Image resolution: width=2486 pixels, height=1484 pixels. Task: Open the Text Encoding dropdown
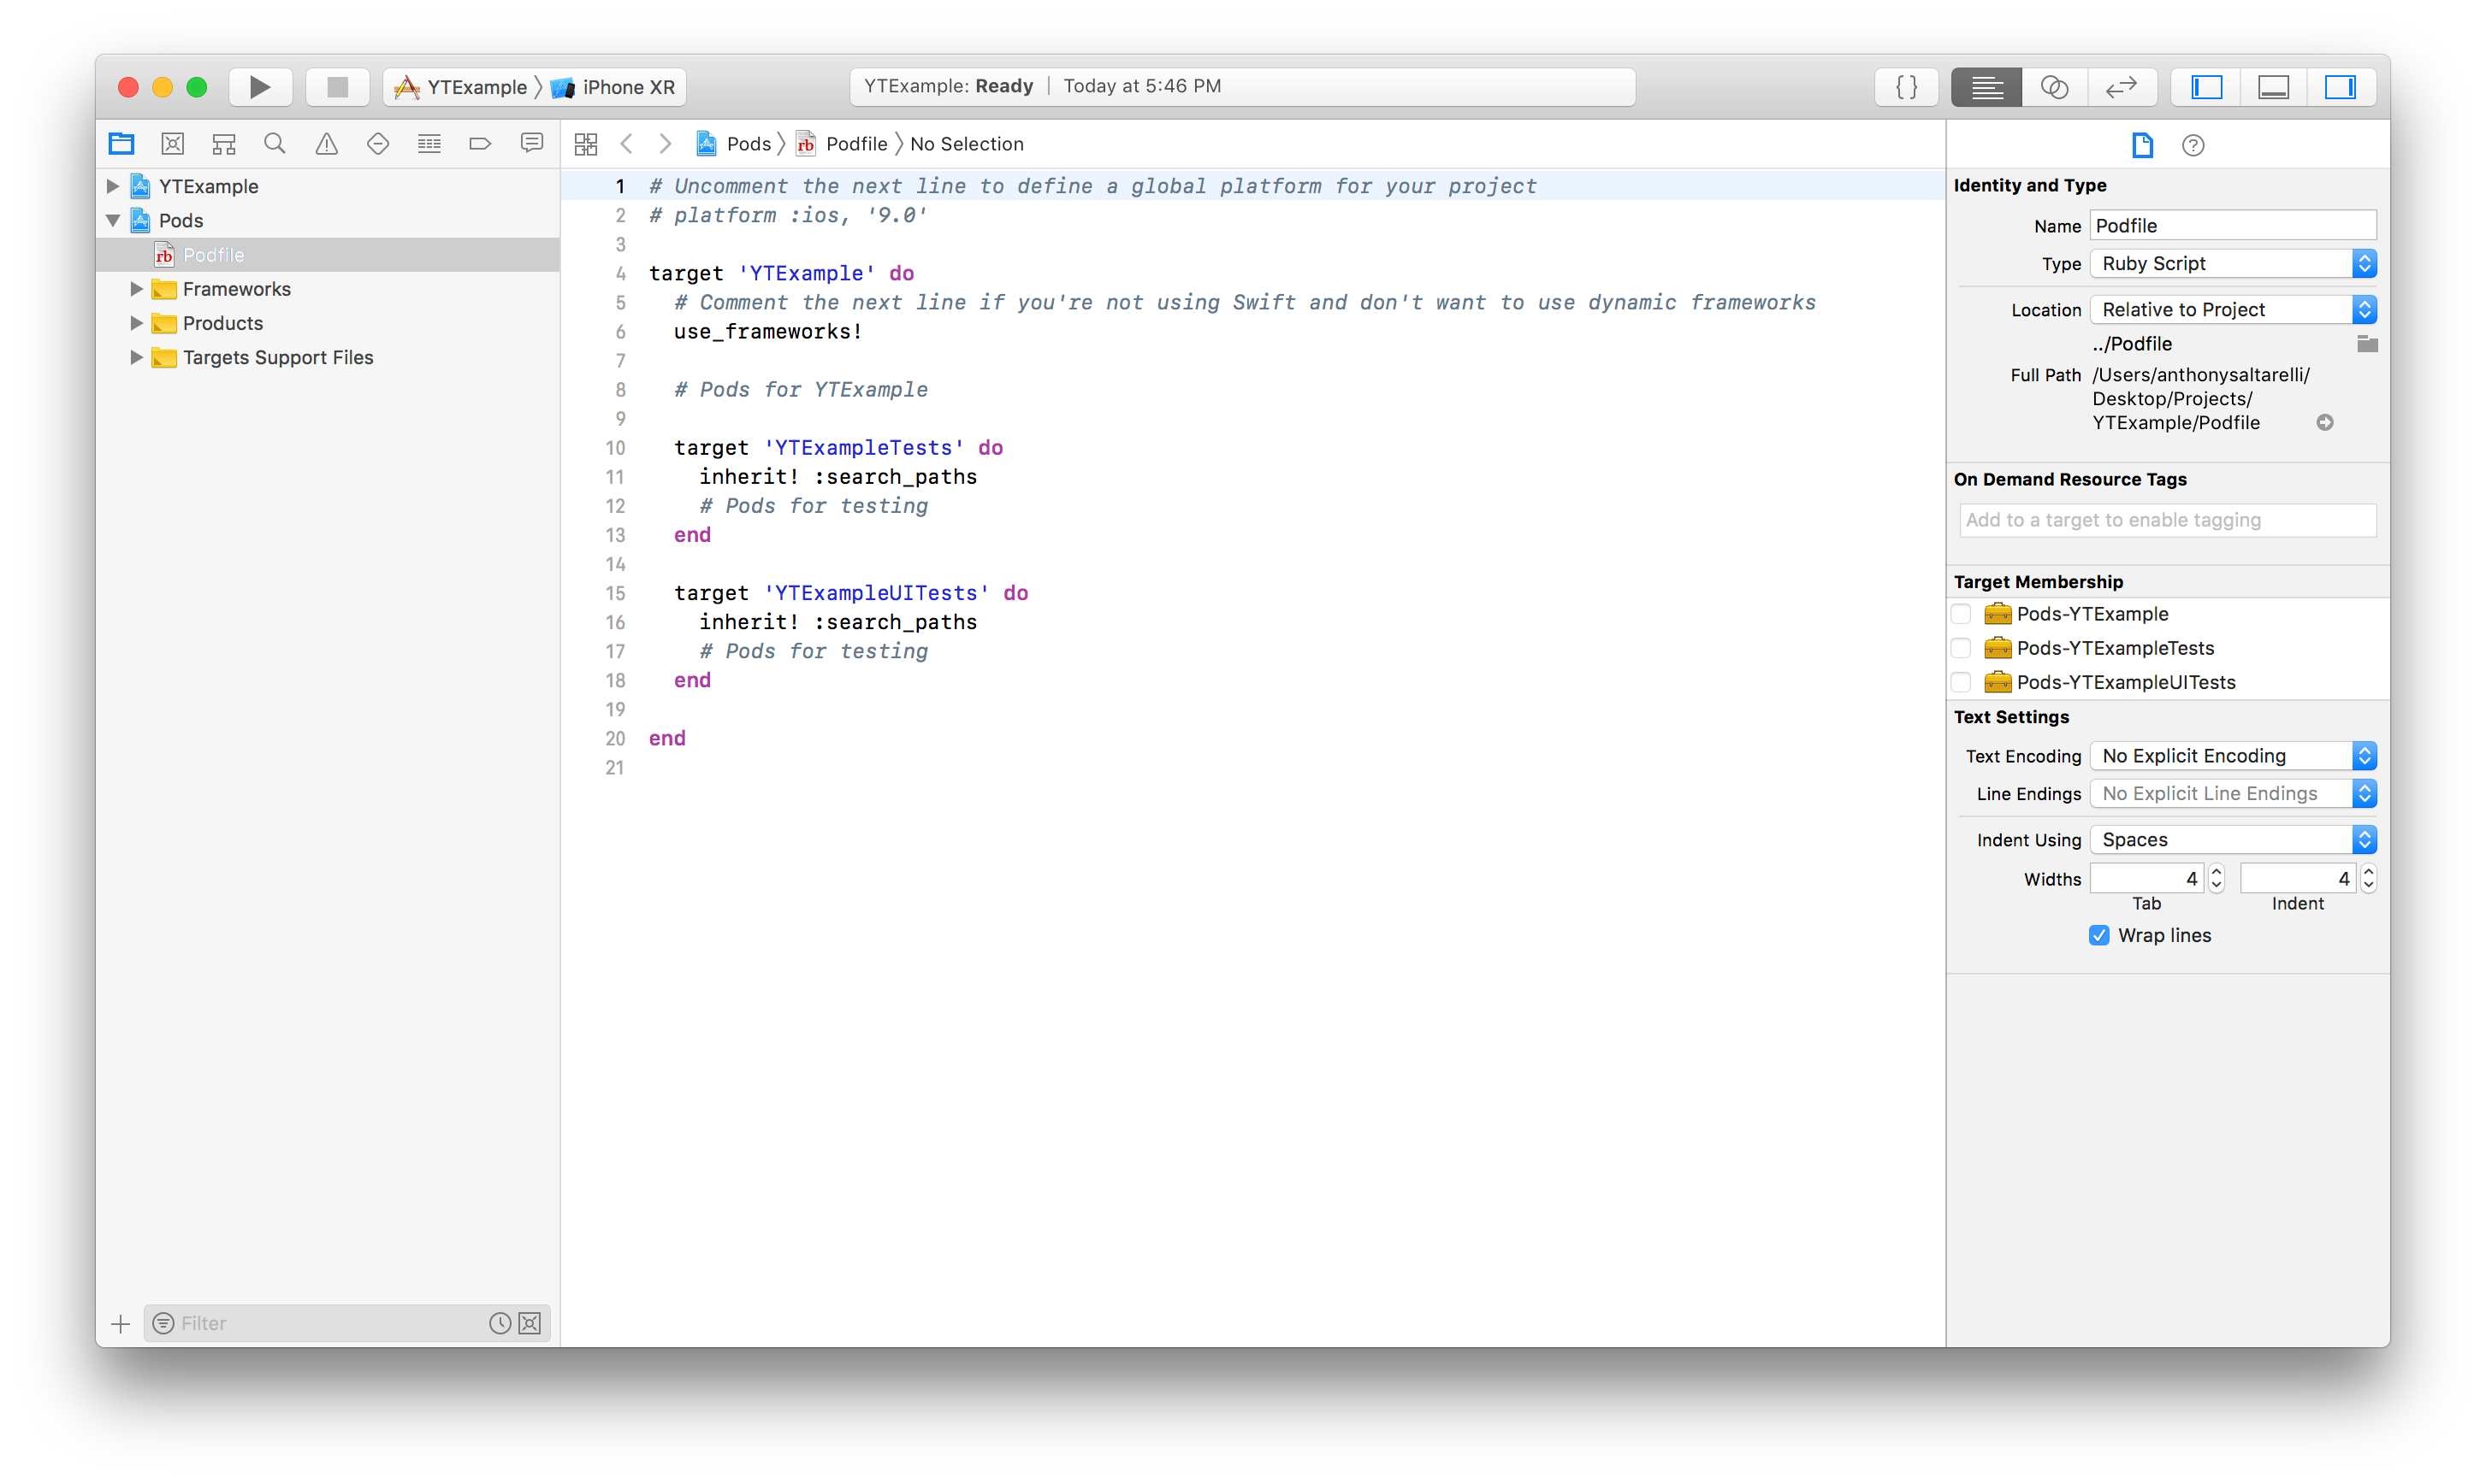(x=2232, y=756)
